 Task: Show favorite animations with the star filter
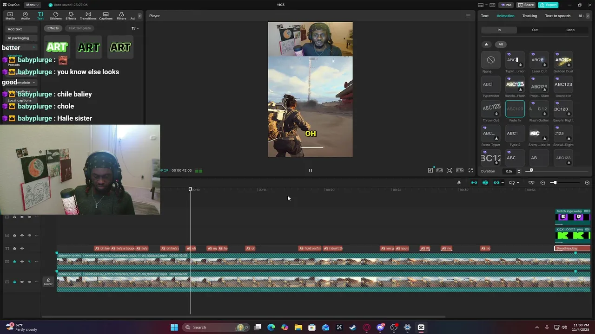tap(486, 45)
